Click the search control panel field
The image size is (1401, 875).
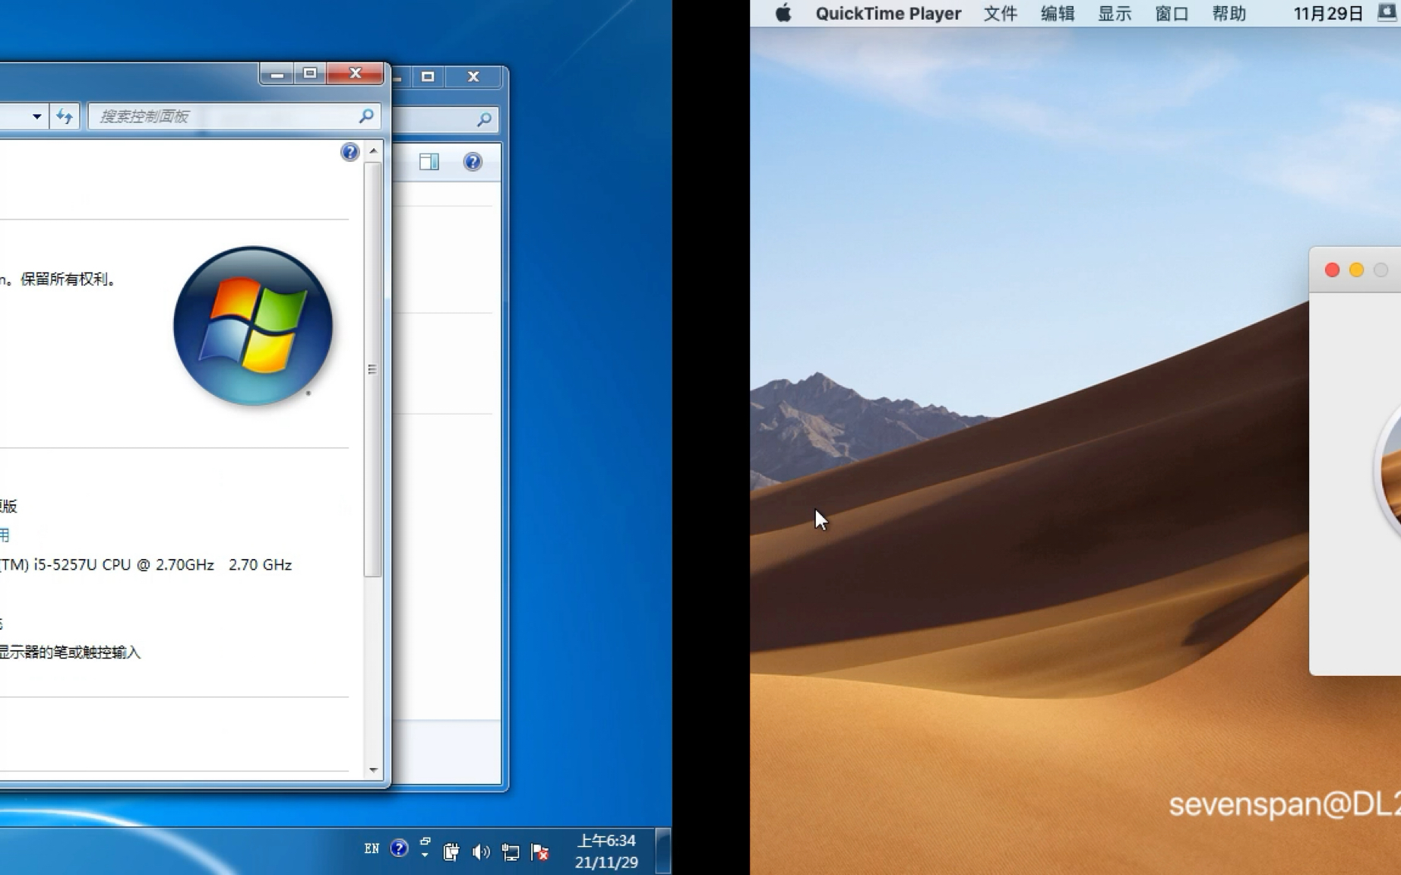[x=234, y=116]
